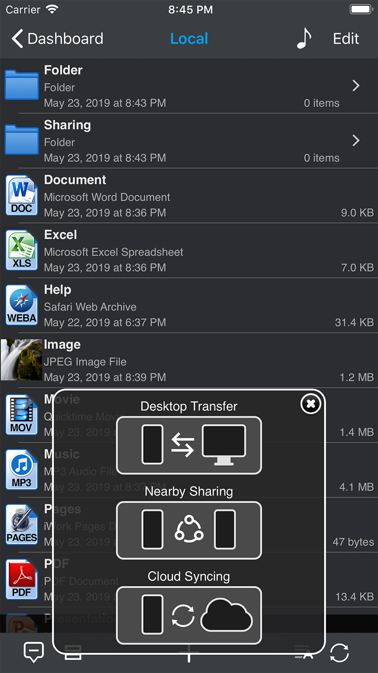Expand the Folder row chevron
Image resolution: width=378 pixels, height=673 pixels.
[x=356, y=86]
